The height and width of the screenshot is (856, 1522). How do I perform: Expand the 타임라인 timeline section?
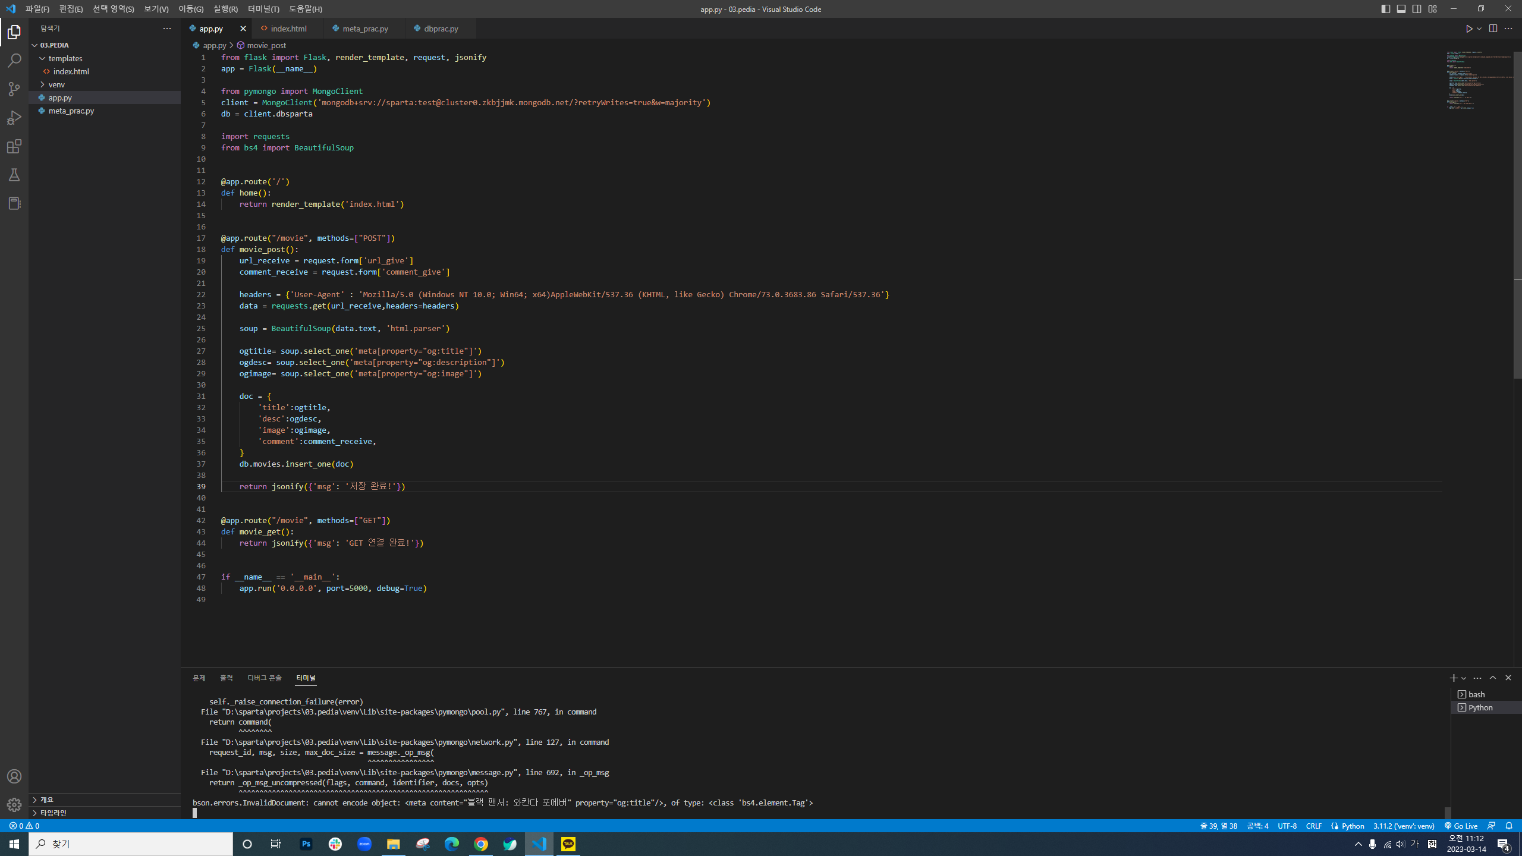point(104,813)
